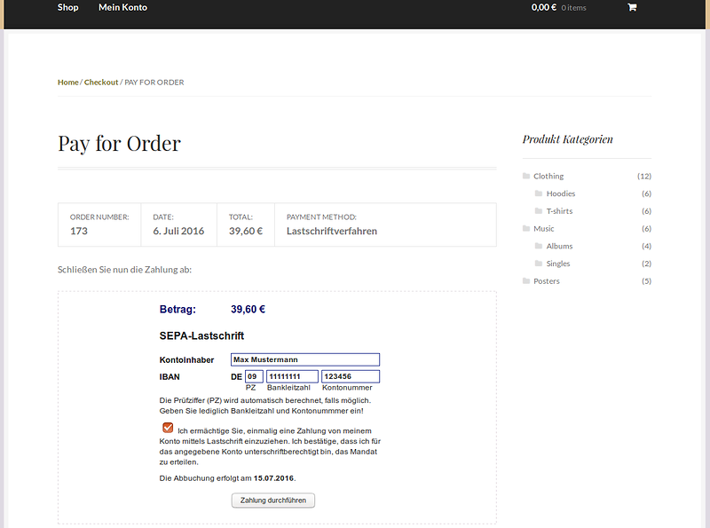This screenshot has width=710, height=528.
Task: Open the Singles category link
Action: coord(558,264)
